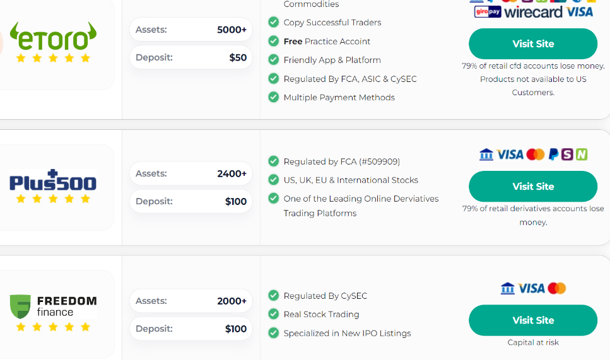
Task: Click the Mastercard icon in Plus500 row
Action: tap(536, 154)
